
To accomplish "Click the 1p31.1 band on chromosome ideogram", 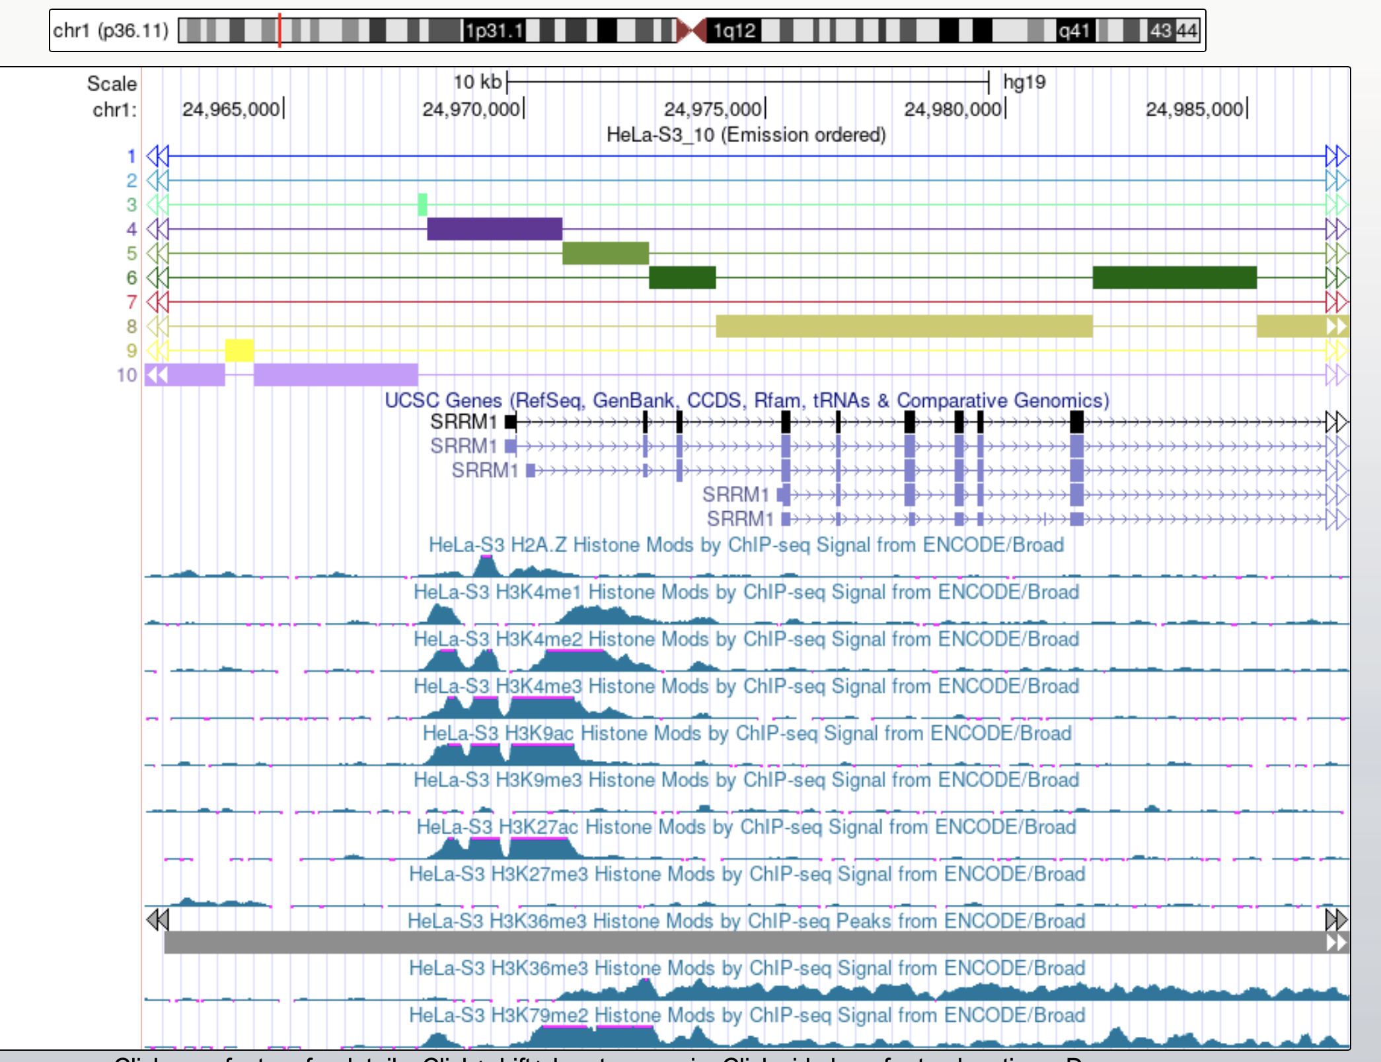I will click(x=494, y=30).
